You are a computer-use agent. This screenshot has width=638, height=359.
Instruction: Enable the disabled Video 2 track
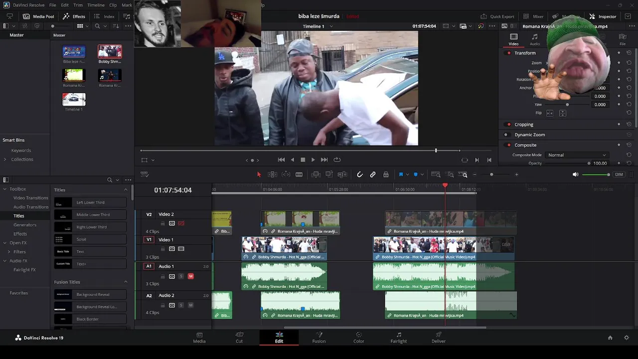(181, 223)
